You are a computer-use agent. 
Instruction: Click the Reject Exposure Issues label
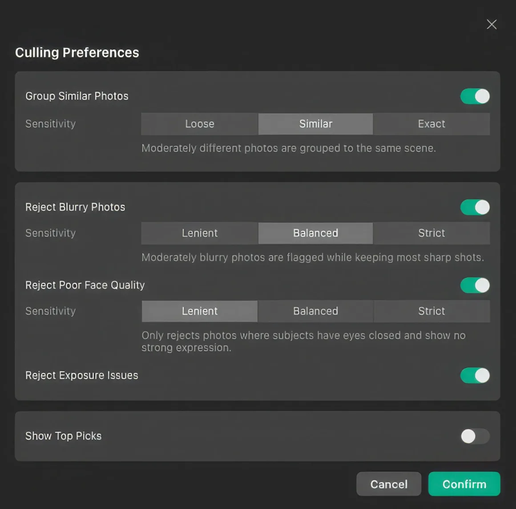81,376
